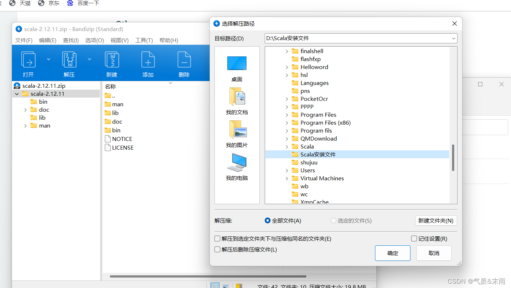Expand the doc node in archive tree

25,110
